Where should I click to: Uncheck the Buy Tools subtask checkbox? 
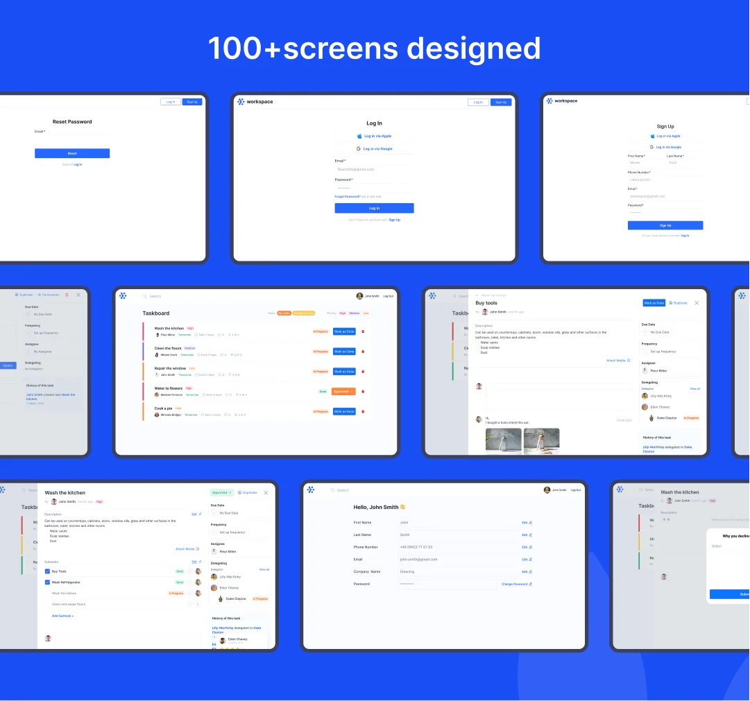47,571
